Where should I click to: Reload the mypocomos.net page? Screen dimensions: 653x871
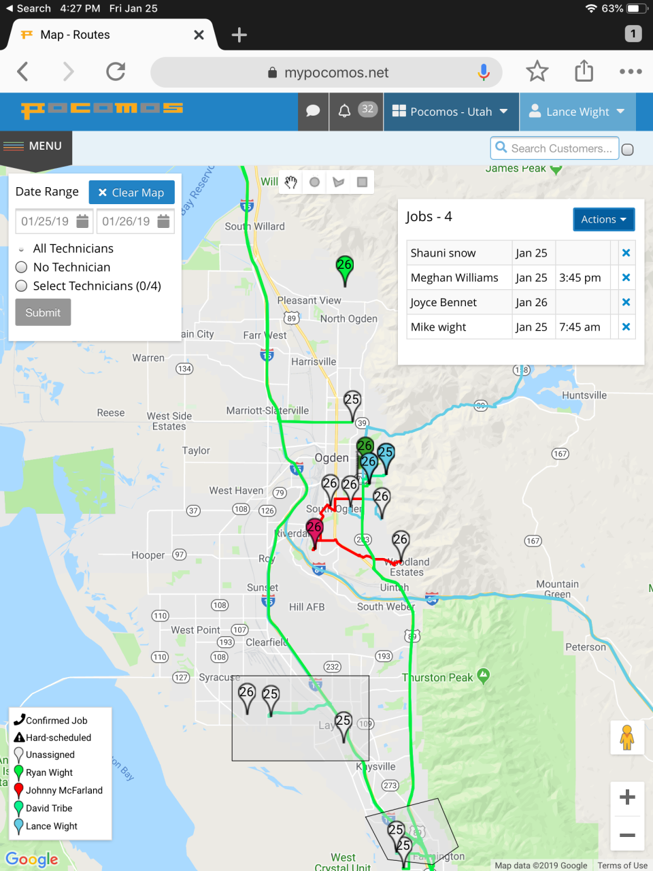pyautogui.click(x=116, y=71)
